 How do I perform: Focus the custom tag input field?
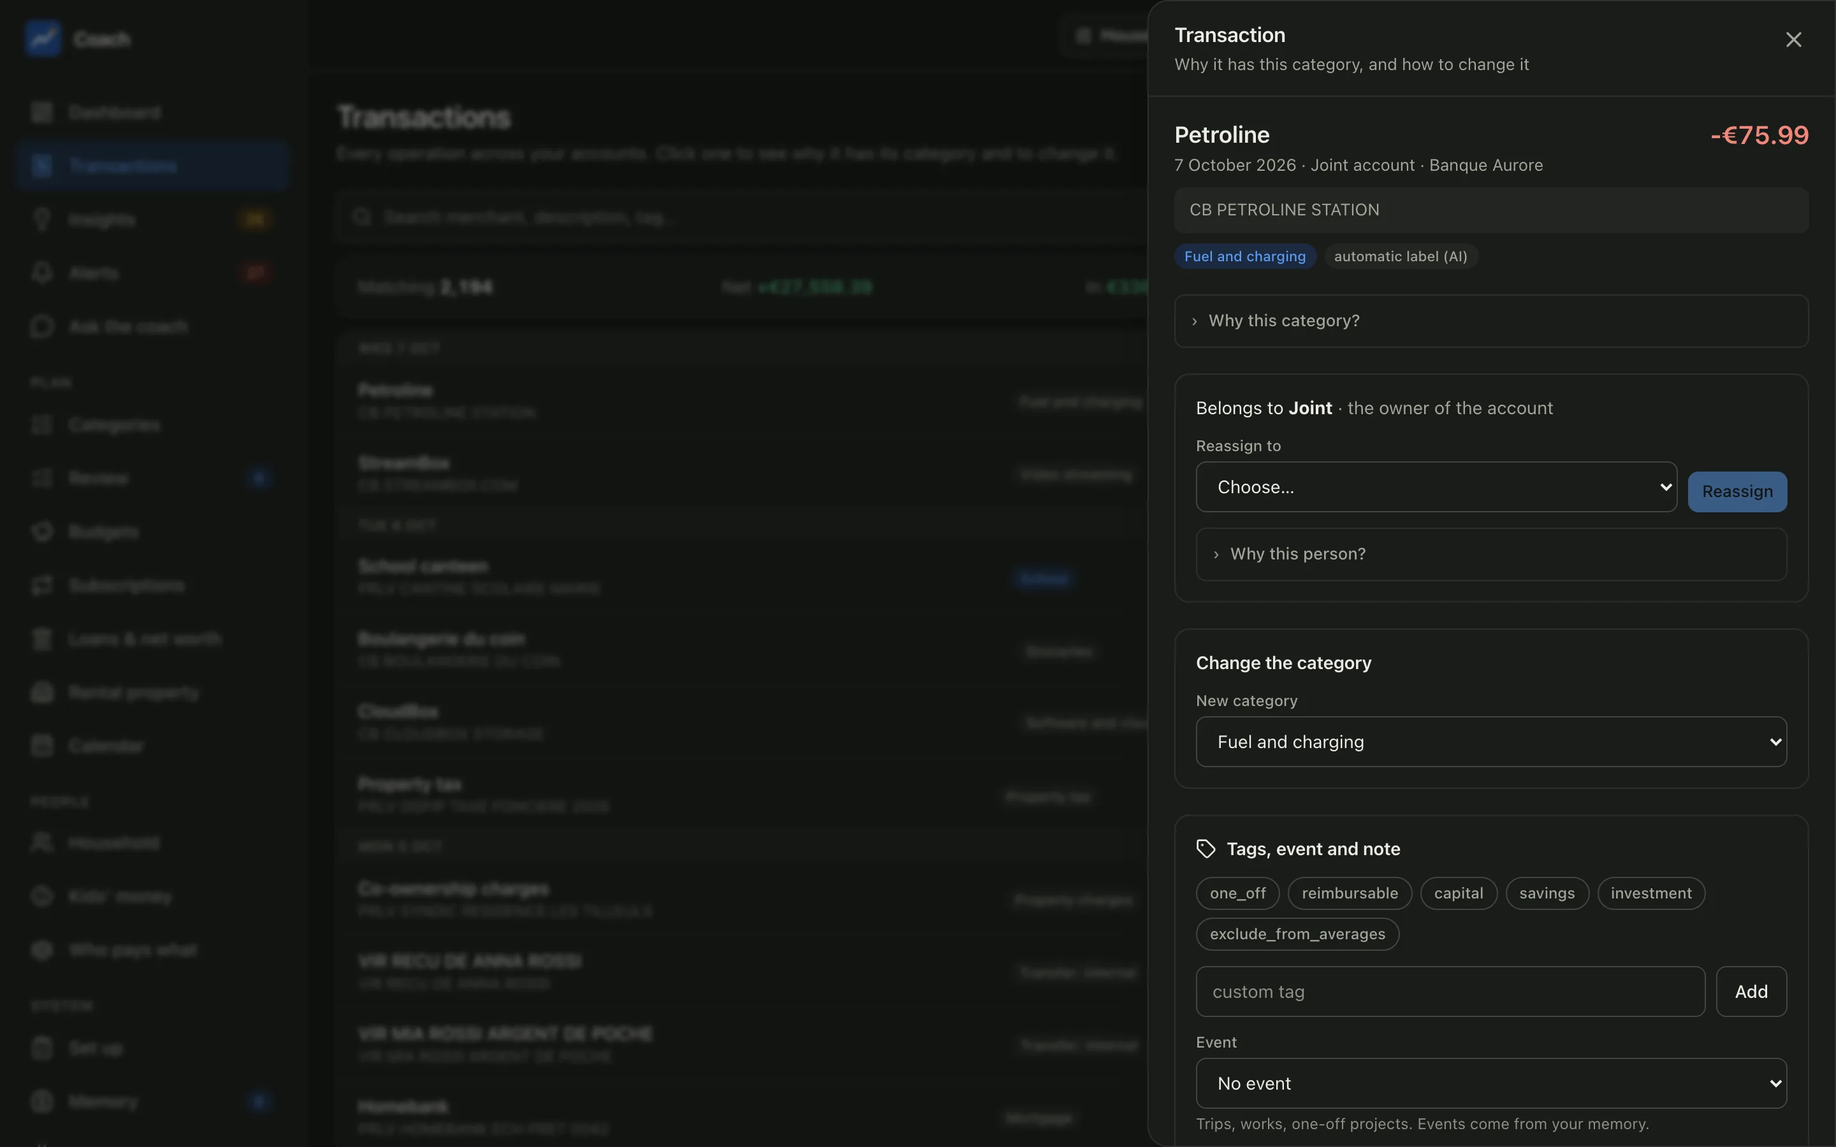[x=1450, y=992]
